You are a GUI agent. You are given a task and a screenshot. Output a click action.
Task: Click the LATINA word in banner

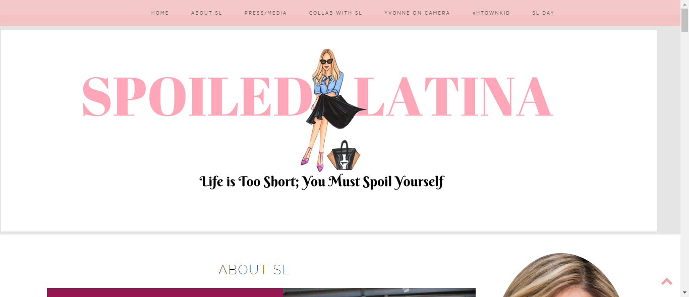click(x=453, y=97)
